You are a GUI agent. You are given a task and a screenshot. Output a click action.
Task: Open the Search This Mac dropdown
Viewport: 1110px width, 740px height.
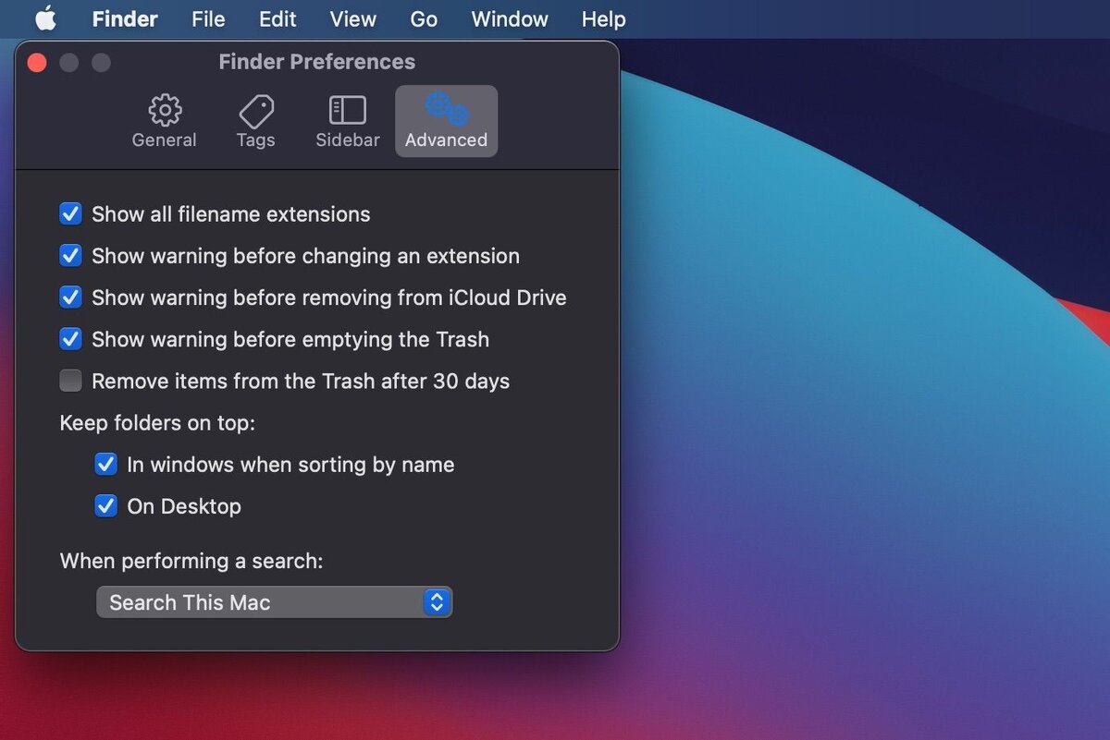click(x=274, y=602)
